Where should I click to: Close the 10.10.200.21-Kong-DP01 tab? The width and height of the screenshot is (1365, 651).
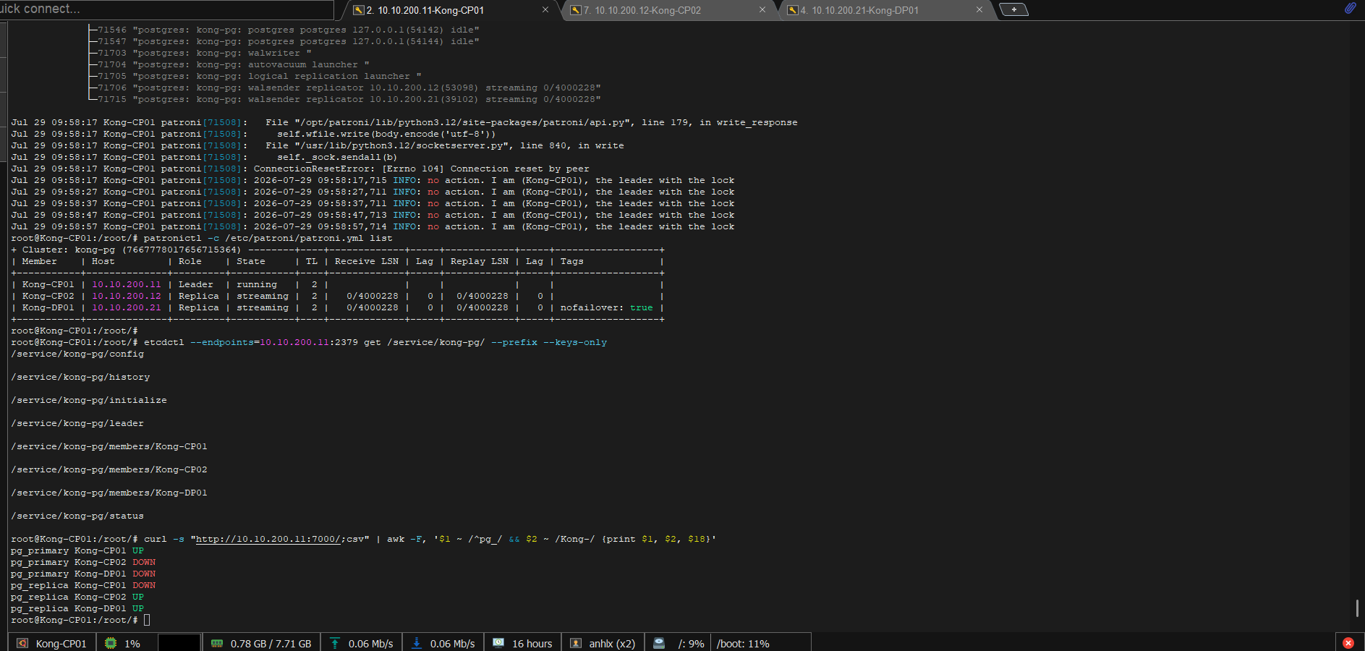pos(979,10)
